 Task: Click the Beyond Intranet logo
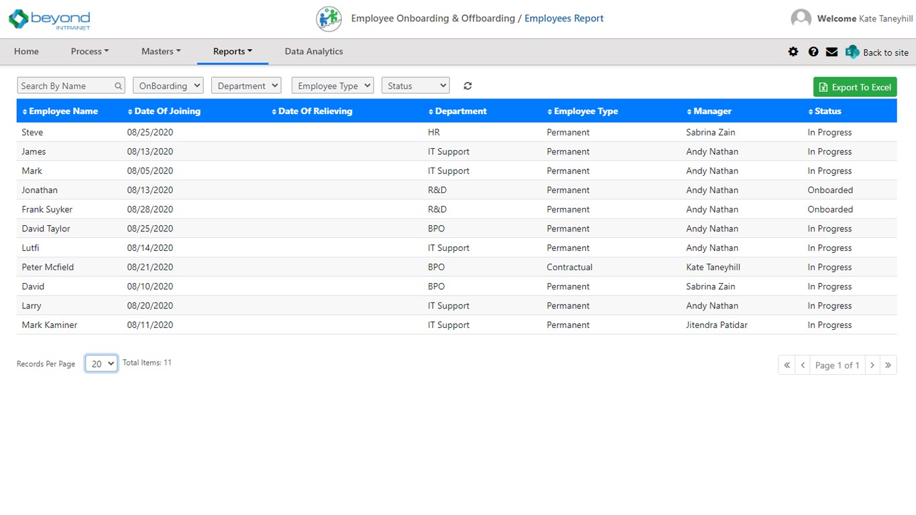(x=50, y=19)
